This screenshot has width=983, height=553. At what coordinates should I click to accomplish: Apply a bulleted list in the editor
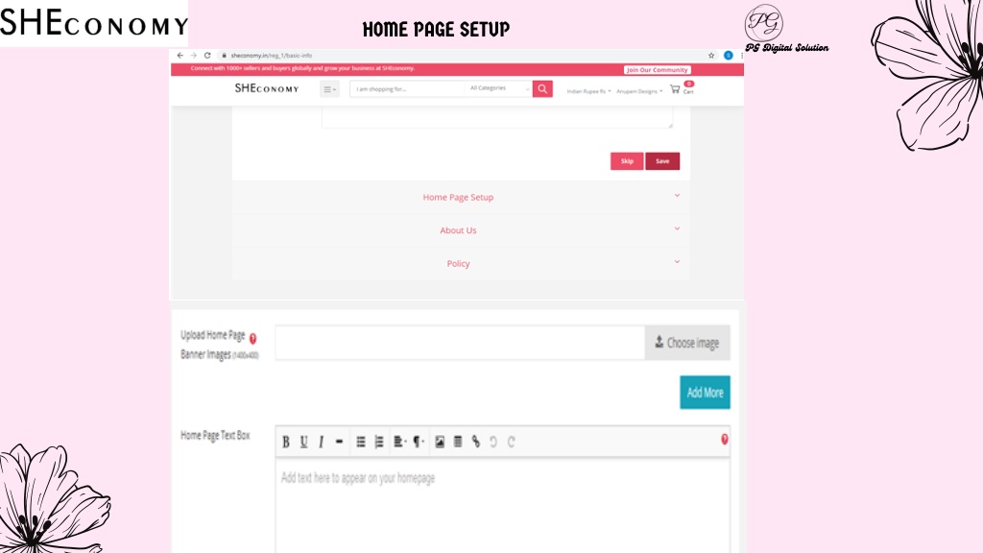coord(361,442)
